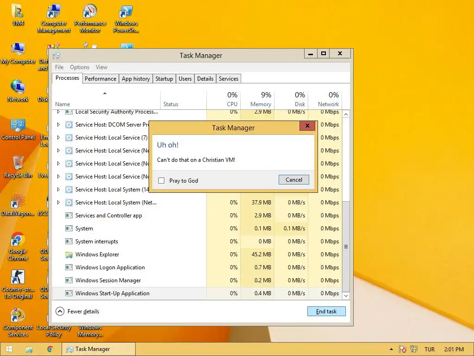
Task: Open the Network desktop icon
Action: point(18,91)
